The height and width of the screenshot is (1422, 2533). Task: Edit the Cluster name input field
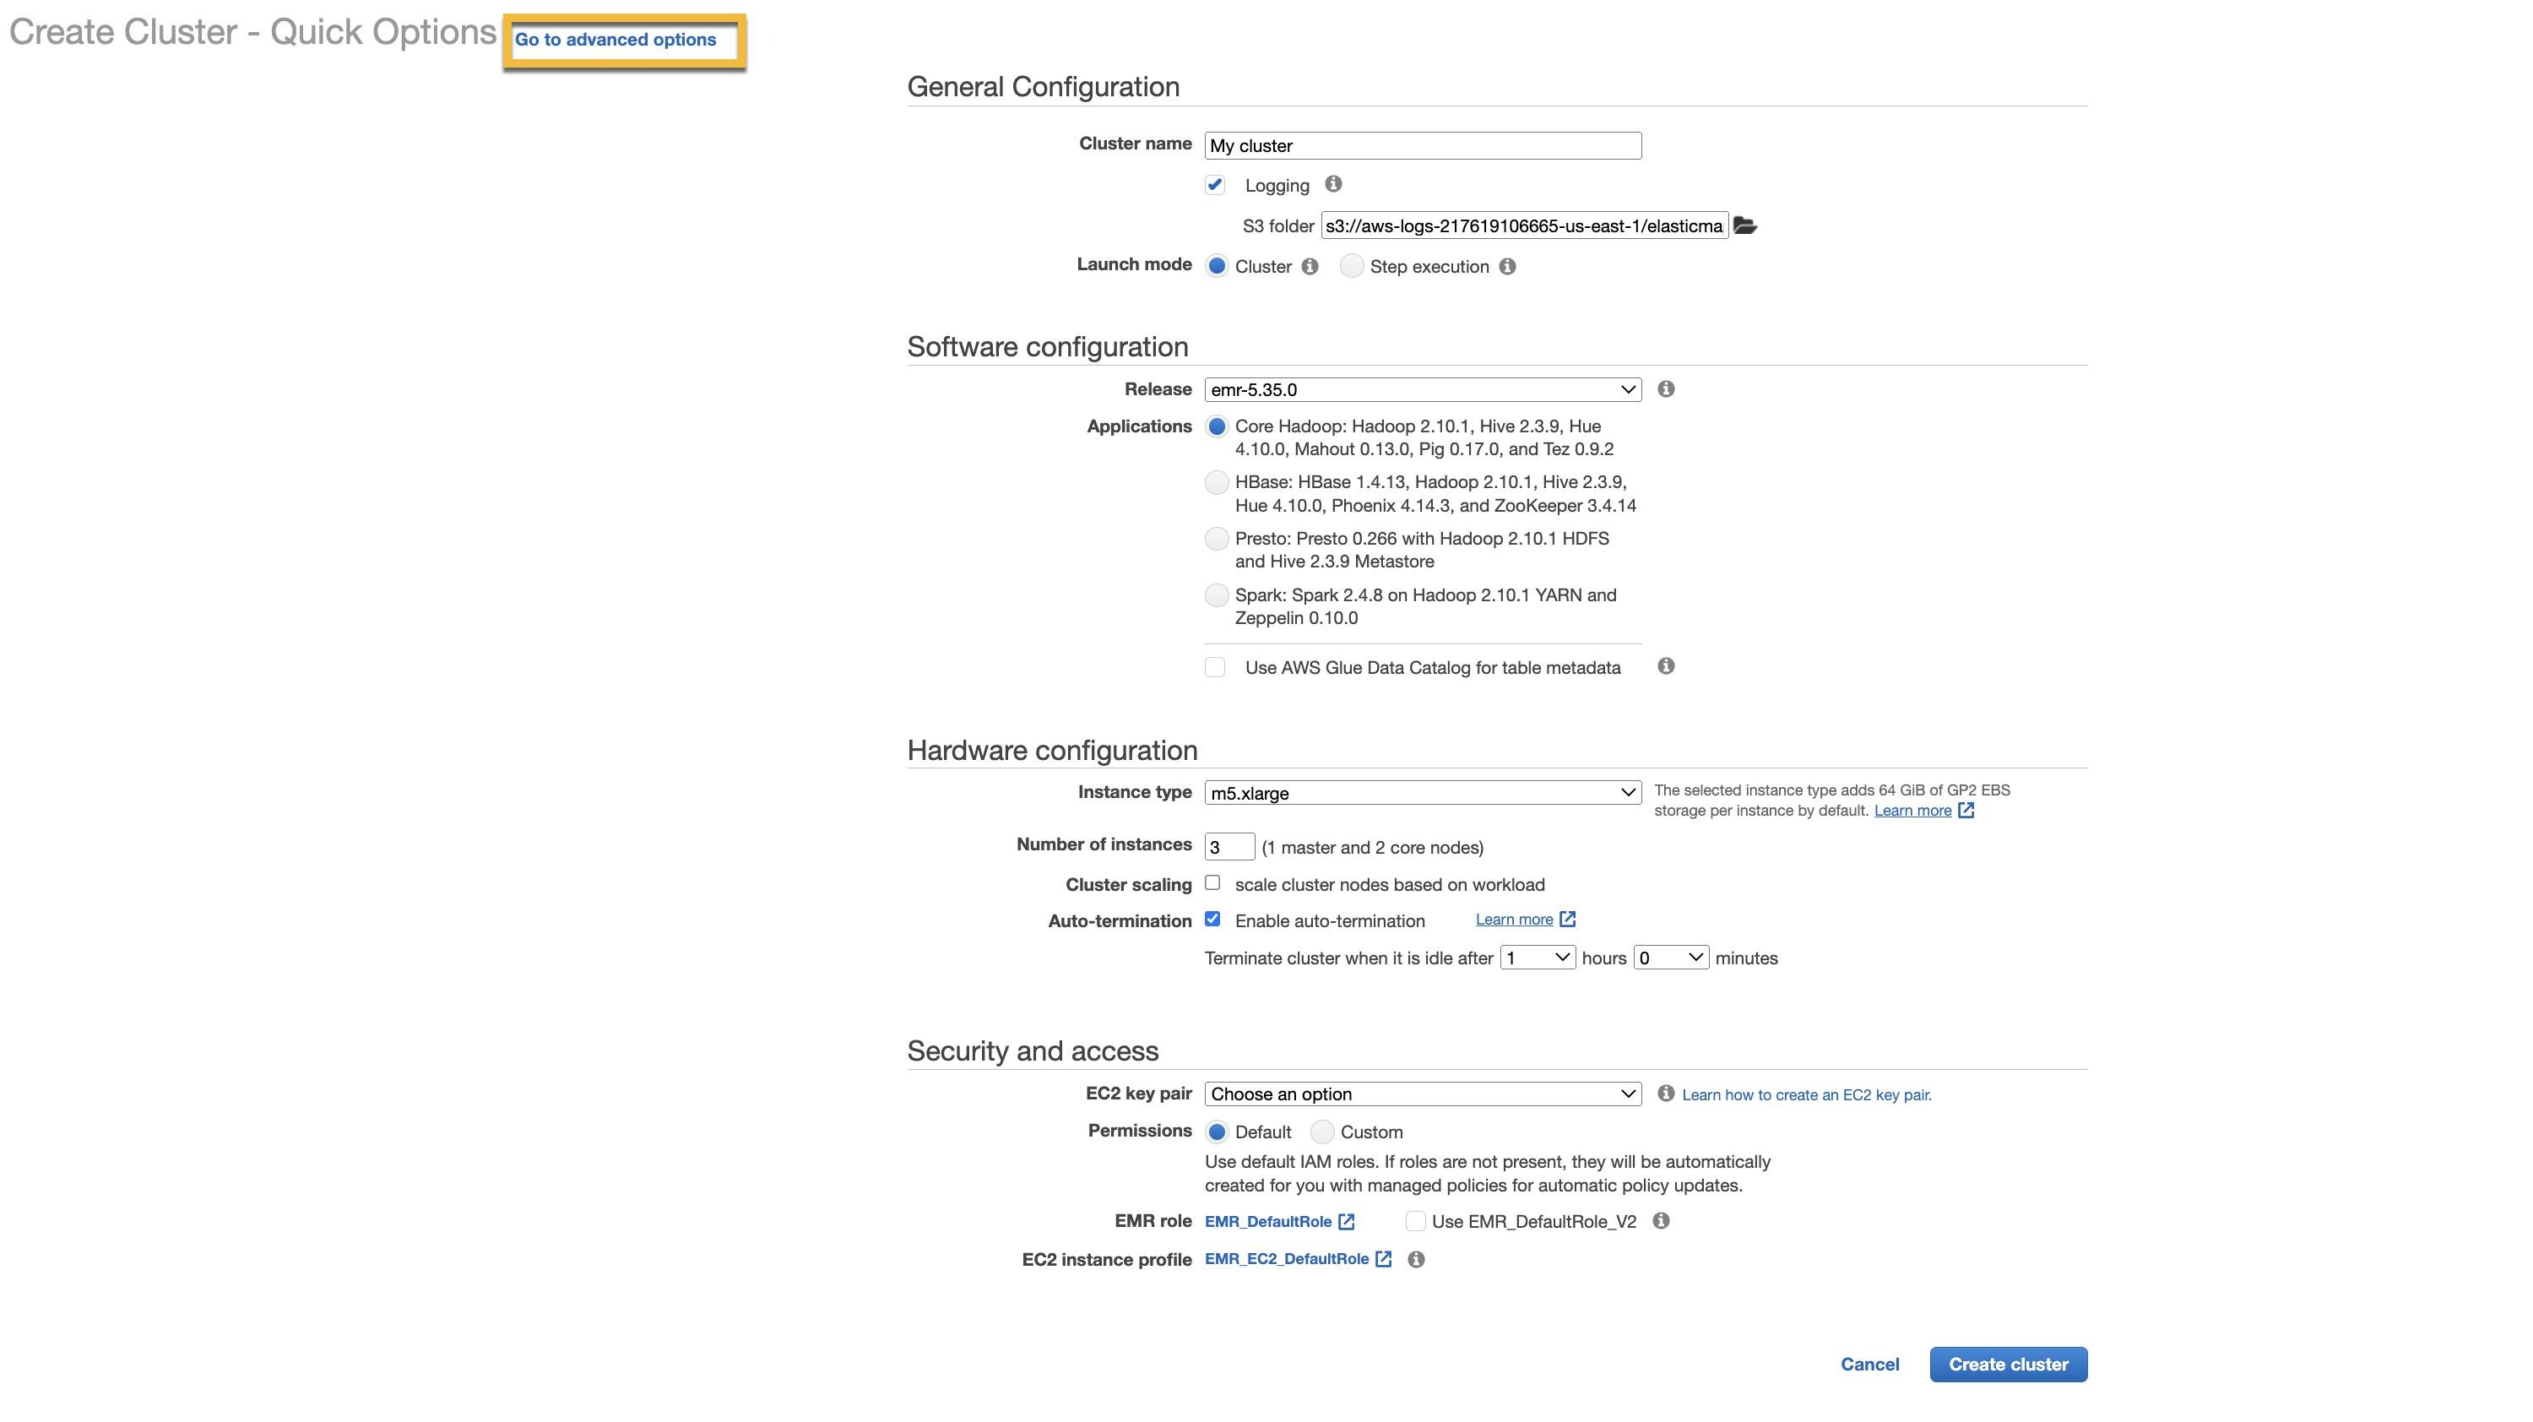click(1421, 144)
